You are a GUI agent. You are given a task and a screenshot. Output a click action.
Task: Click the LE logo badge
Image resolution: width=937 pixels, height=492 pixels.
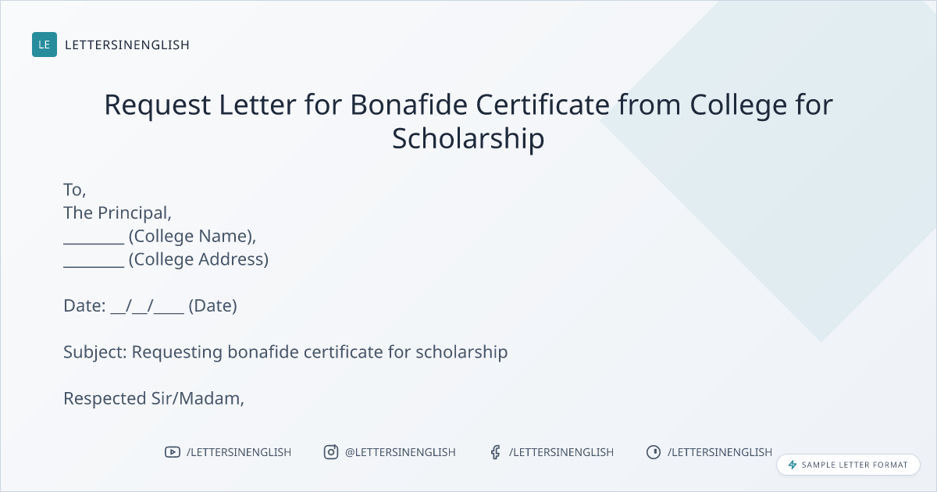(45, 45)
